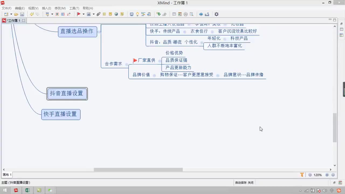Click the Task info checkbox icon
Viewport: 345px width, 194px height.
149,14
